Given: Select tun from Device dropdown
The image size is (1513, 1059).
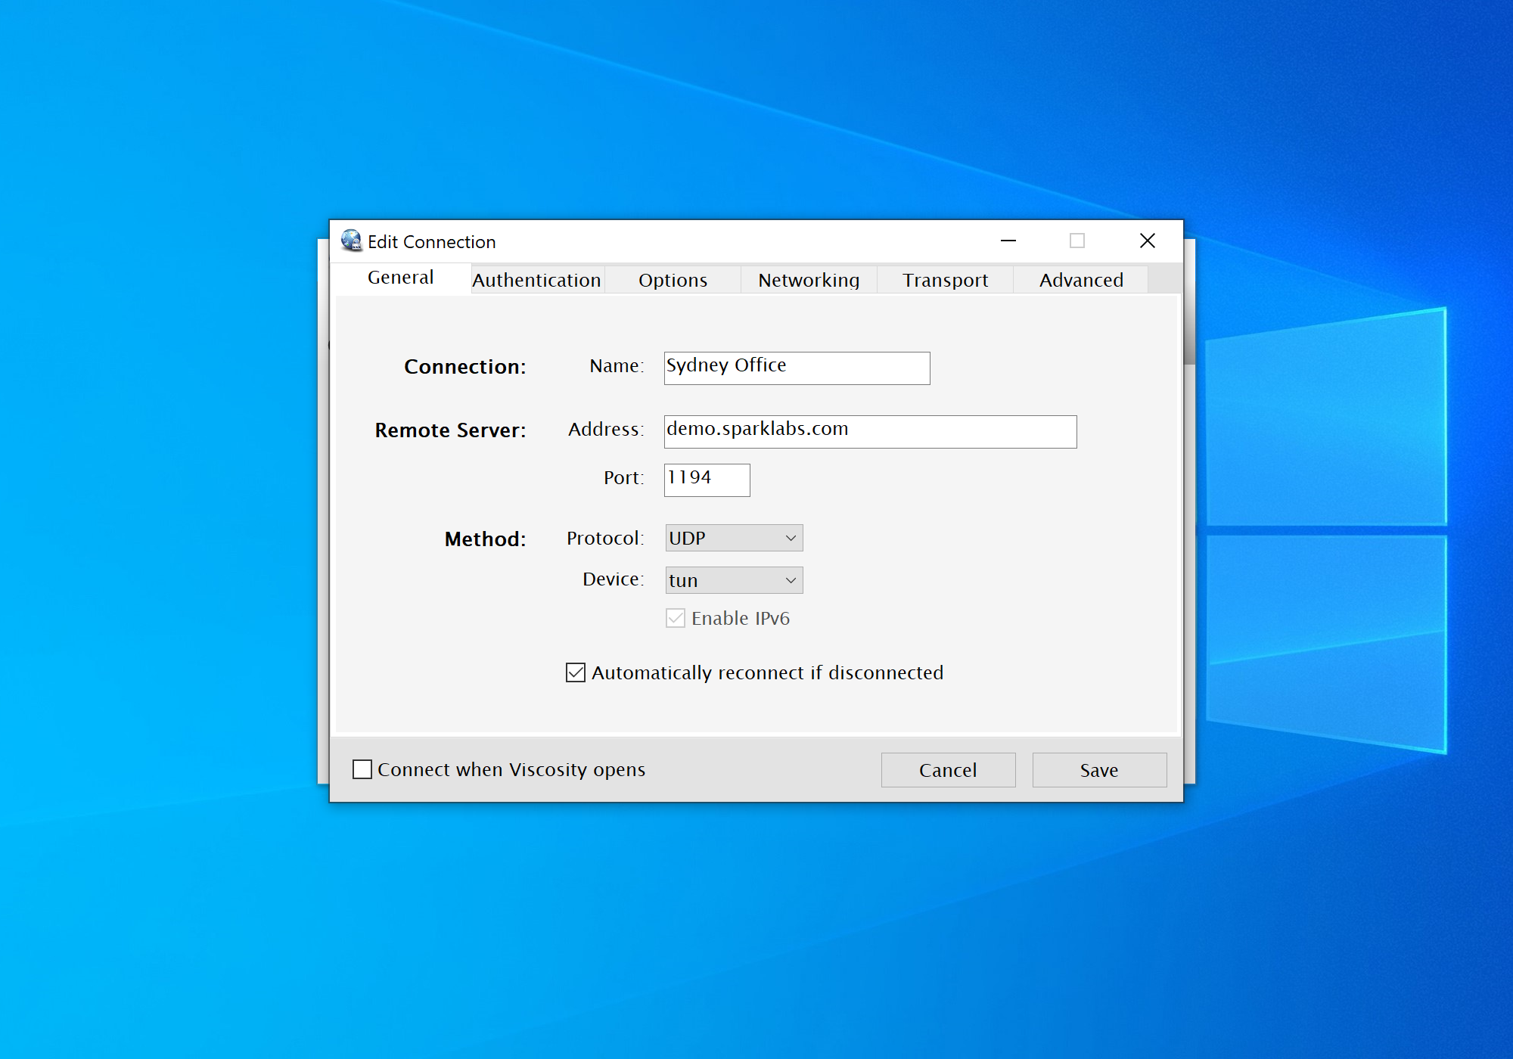Looking at the screenshot, I should coord(732,579).
